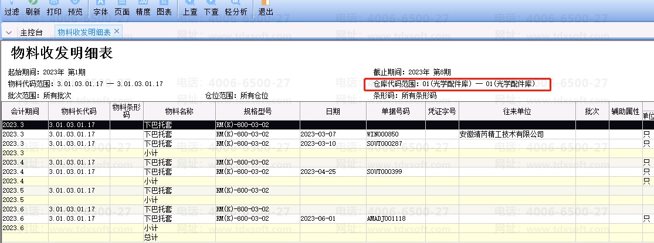
Task: Select document number WIN000850 cell
Action: (x=382, y=134)
